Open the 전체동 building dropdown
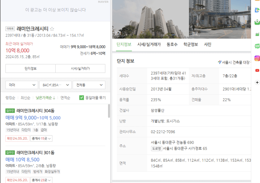 click(89, 85)
